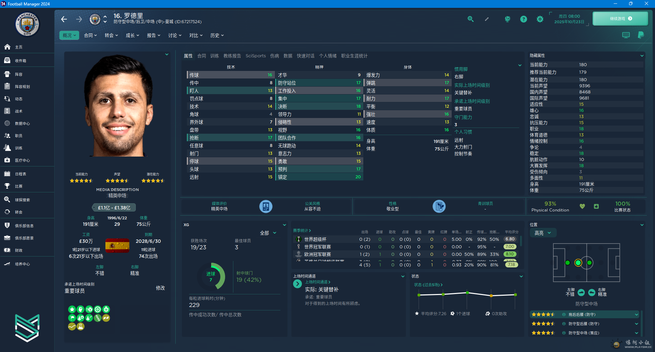Image resolution: width=655 pixels, height=352 pixels.
Task: Open the 全部 filter dropdown in XG panel
Action: [x=268, y=233]
